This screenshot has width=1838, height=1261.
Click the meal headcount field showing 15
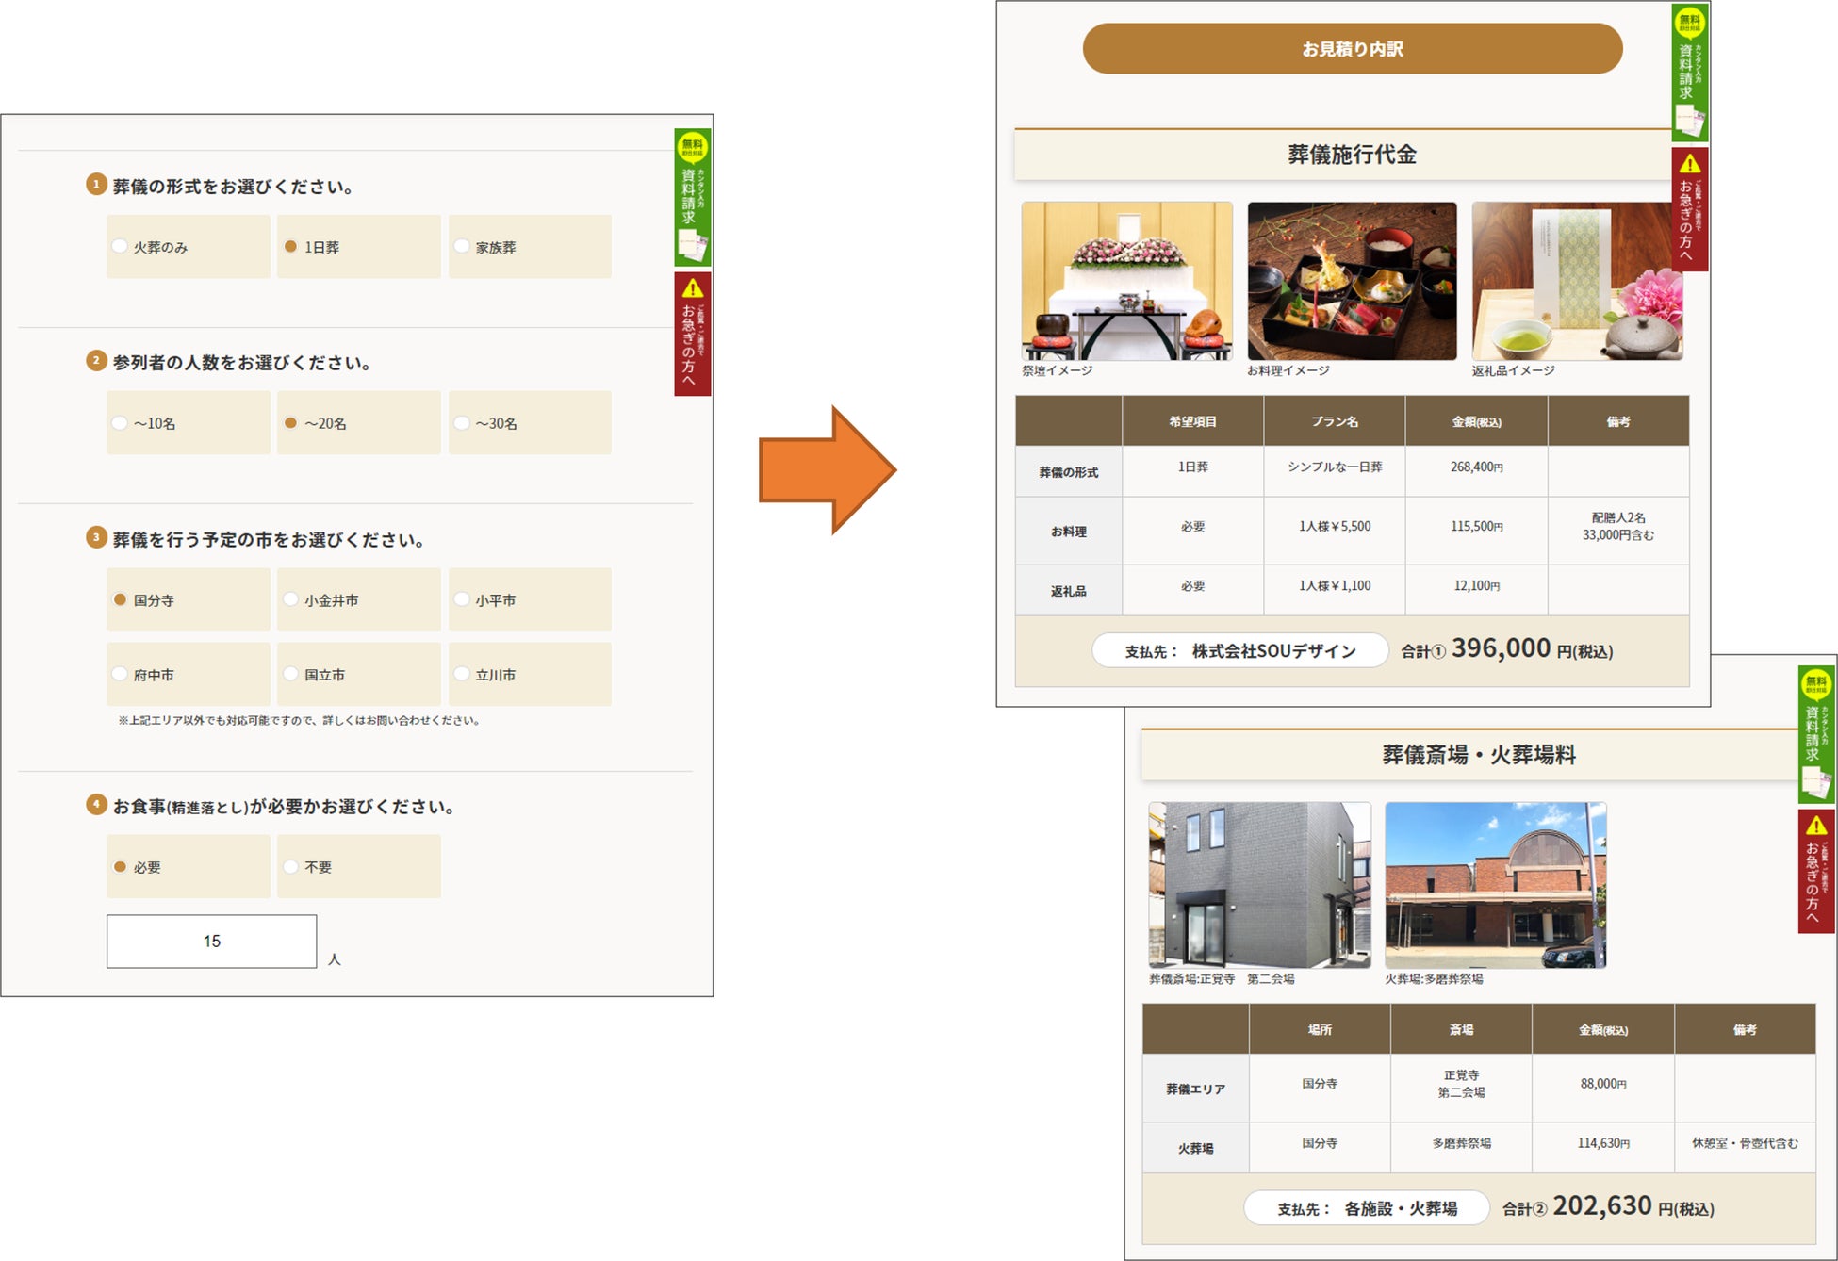[211, 941]
